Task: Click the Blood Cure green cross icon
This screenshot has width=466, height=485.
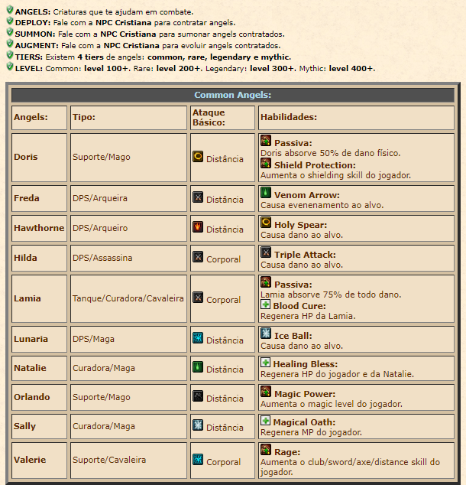Action: 265,304
